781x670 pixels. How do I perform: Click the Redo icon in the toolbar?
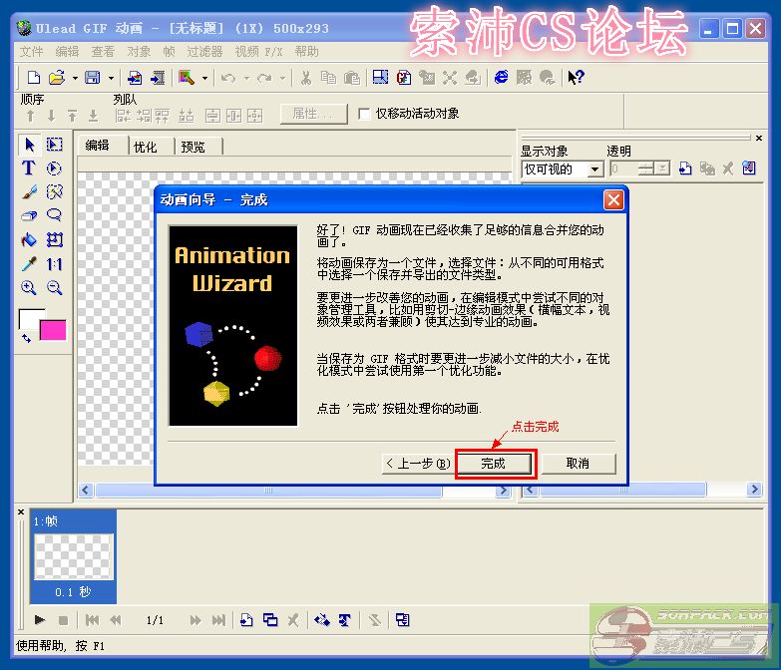264,78
